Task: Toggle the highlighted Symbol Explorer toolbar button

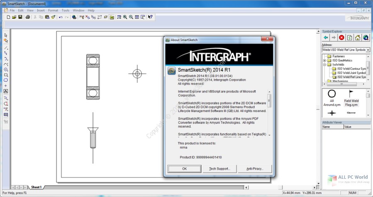Action: click(x=112, y=17)
